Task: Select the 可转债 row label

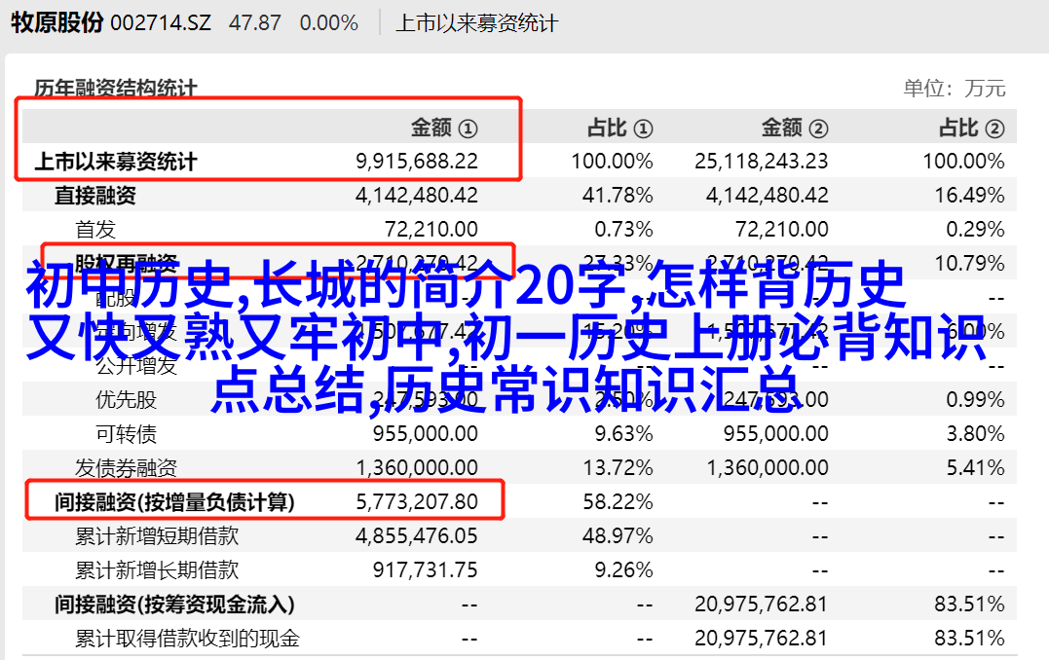Action: coord(126,434)
